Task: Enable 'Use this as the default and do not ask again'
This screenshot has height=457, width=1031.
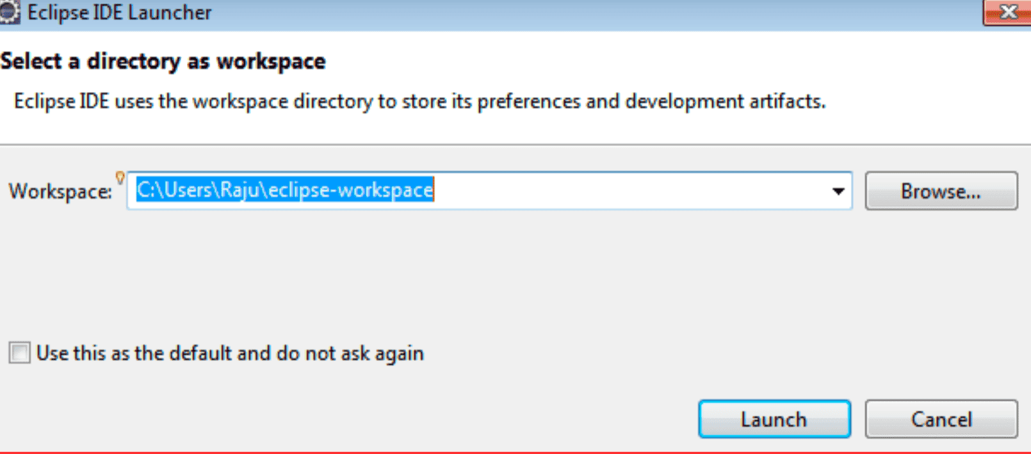Action: (x=19, y=353)
